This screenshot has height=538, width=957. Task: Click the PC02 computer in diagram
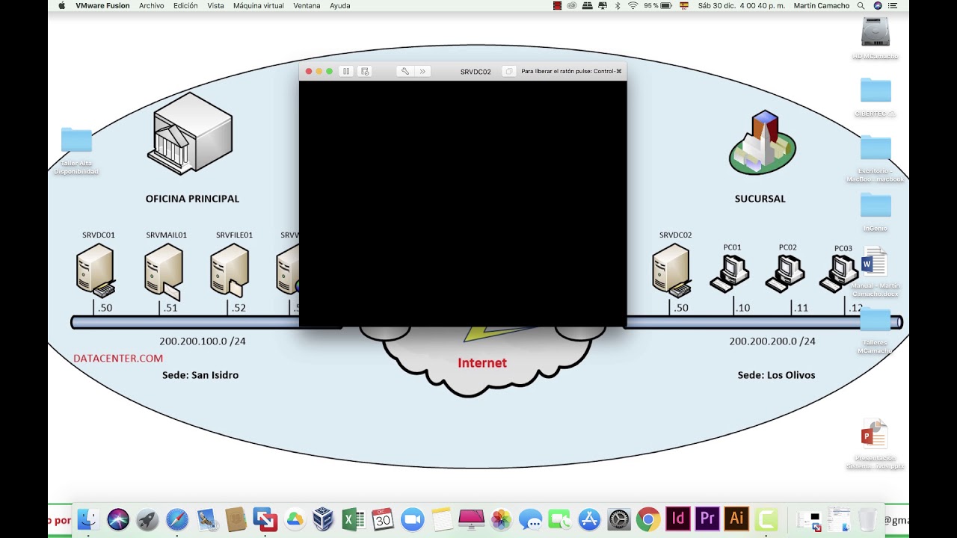tap(785, 273)
